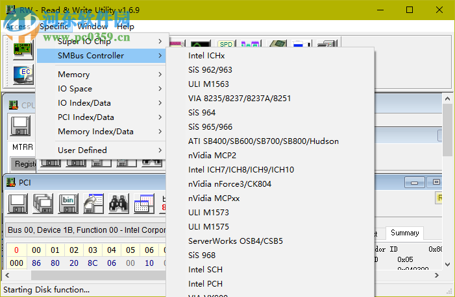Click the PCI save-all stacked disks icon
This screenshot has height=297, width=455.
pos(43,204)
